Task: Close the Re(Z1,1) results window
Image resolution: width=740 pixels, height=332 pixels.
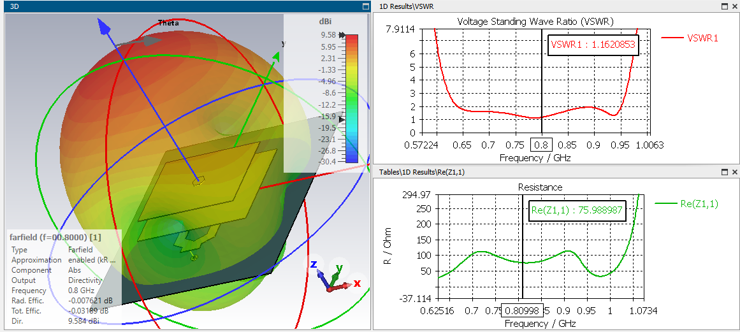Action: click(734, 172)
